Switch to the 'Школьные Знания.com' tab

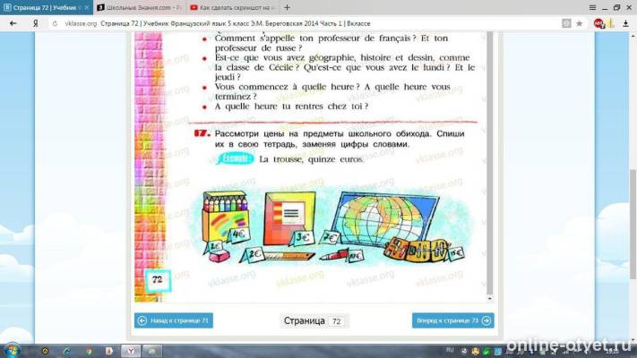tap(140, 7)
